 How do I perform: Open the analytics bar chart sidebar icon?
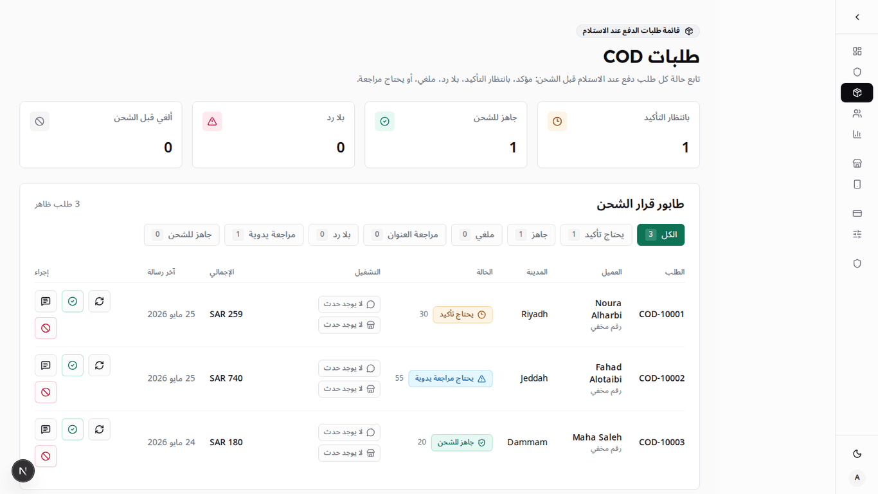(857, 134)
